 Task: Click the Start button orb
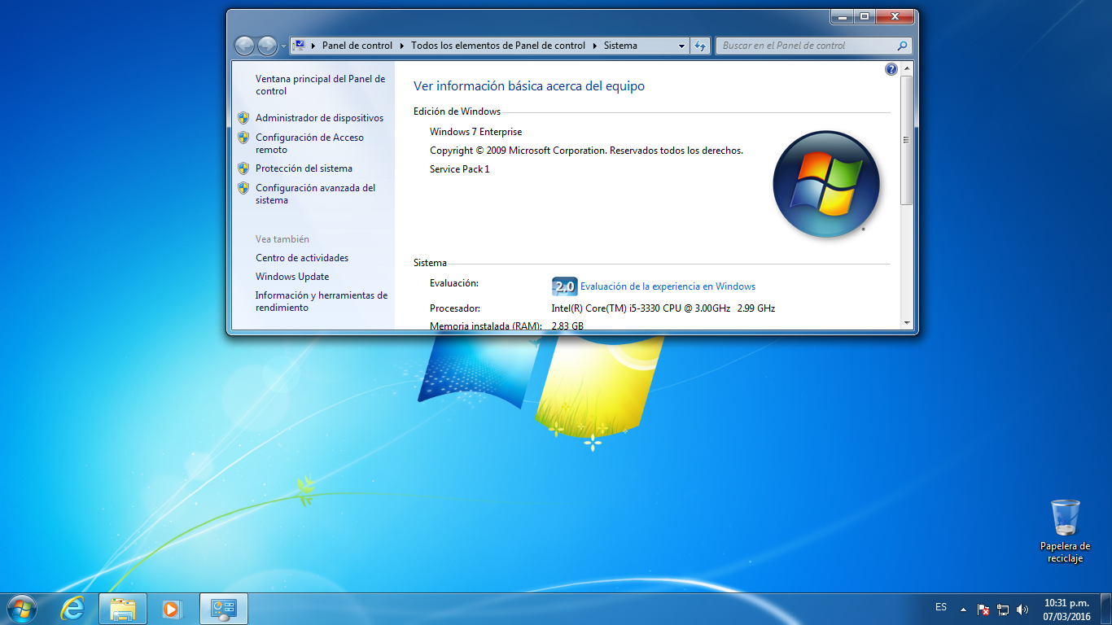22,608
